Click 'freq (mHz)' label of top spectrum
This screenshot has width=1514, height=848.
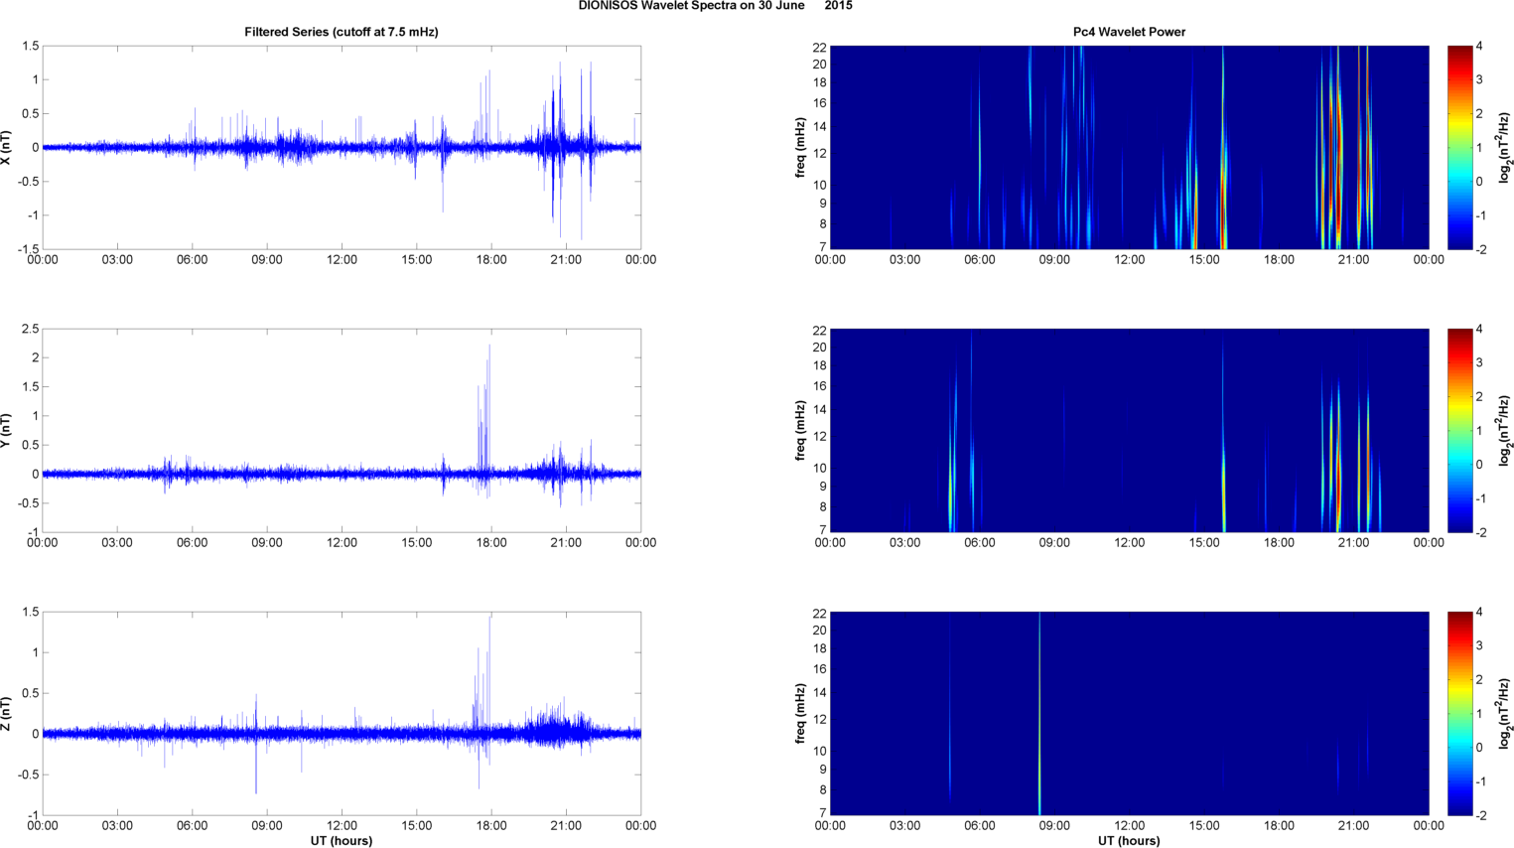pyautogui.click(x=800, y=147)
